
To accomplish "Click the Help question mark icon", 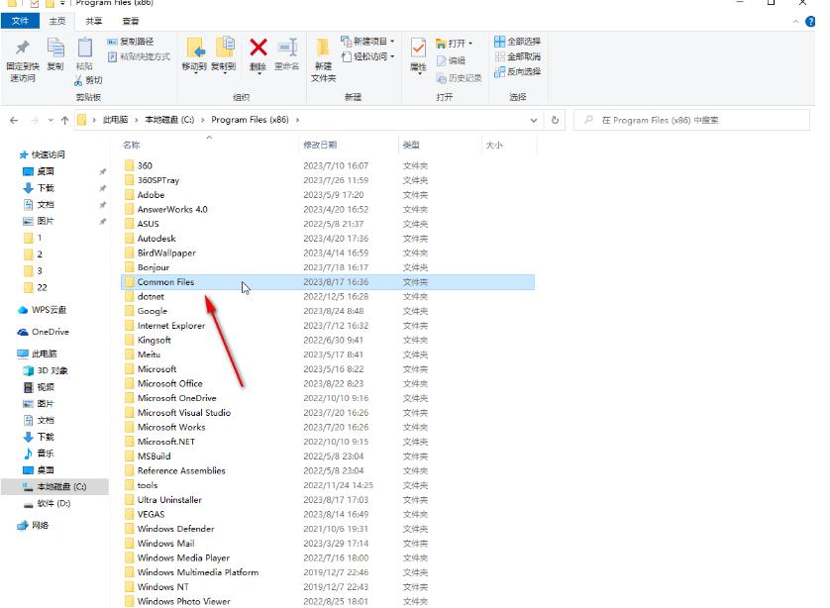I will pyautogui.click(x=810, y=21).
